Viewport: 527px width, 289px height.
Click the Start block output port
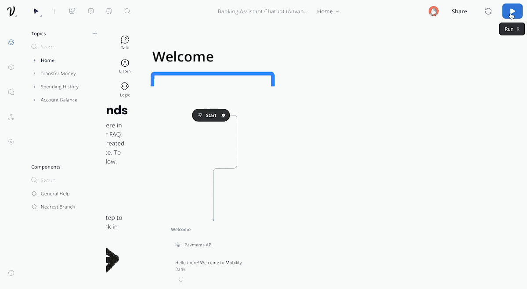223,116
